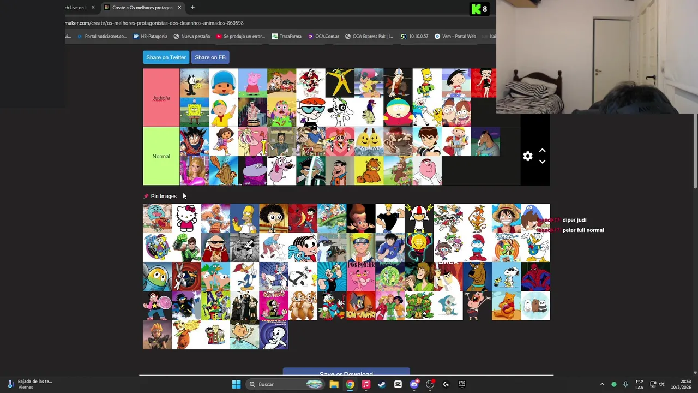698x393 pixels.
Task: Switch to the 'Create a Os melhores protagon' tab
Action: [x=142, y=8]
